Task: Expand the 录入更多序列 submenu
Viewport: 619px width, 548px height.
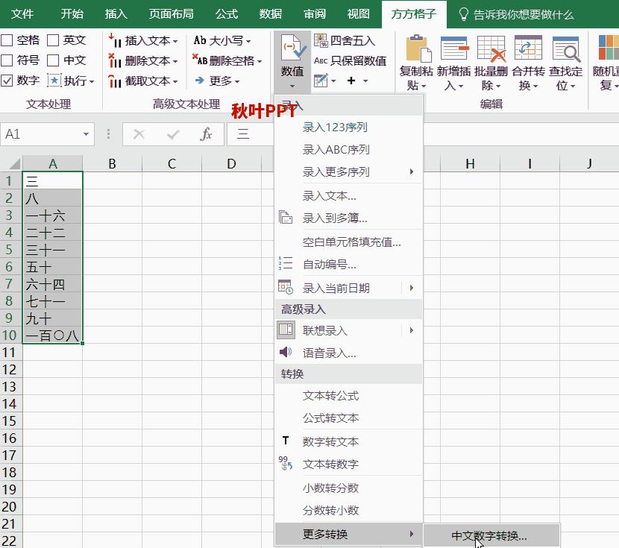Action: (x=336, y=172)
